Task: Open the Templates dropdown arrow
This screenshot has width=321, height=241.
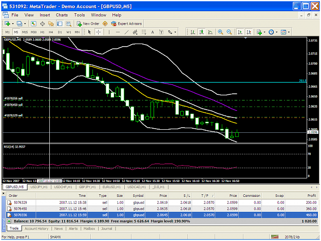Action: [289, 32]
